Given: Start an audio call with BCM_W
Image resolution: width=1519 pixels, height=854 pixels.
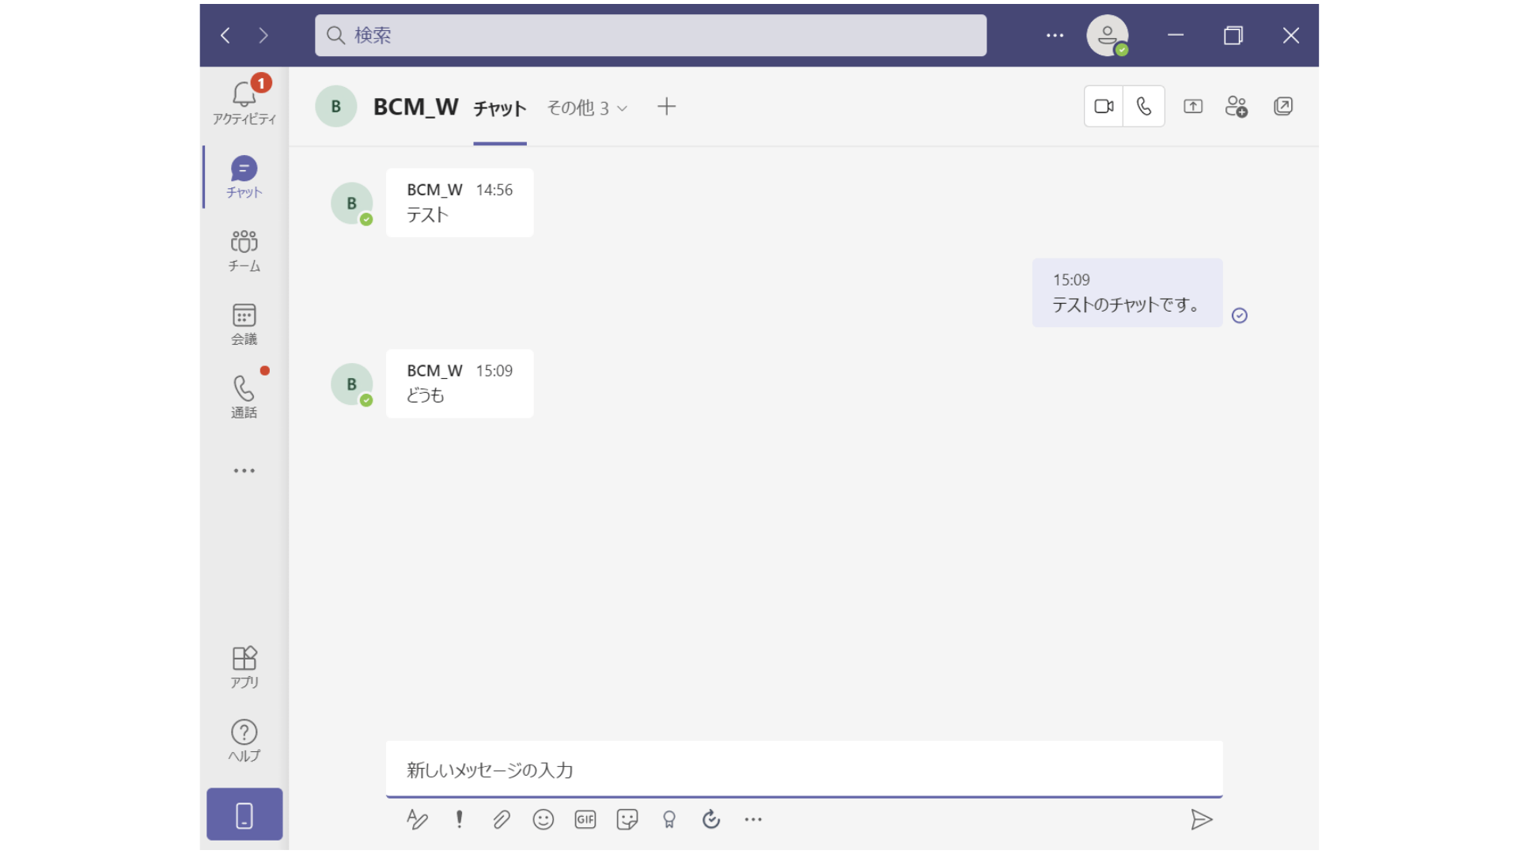Looking at the screenshot, I should pyautogui.click(x=1144, y=107).
